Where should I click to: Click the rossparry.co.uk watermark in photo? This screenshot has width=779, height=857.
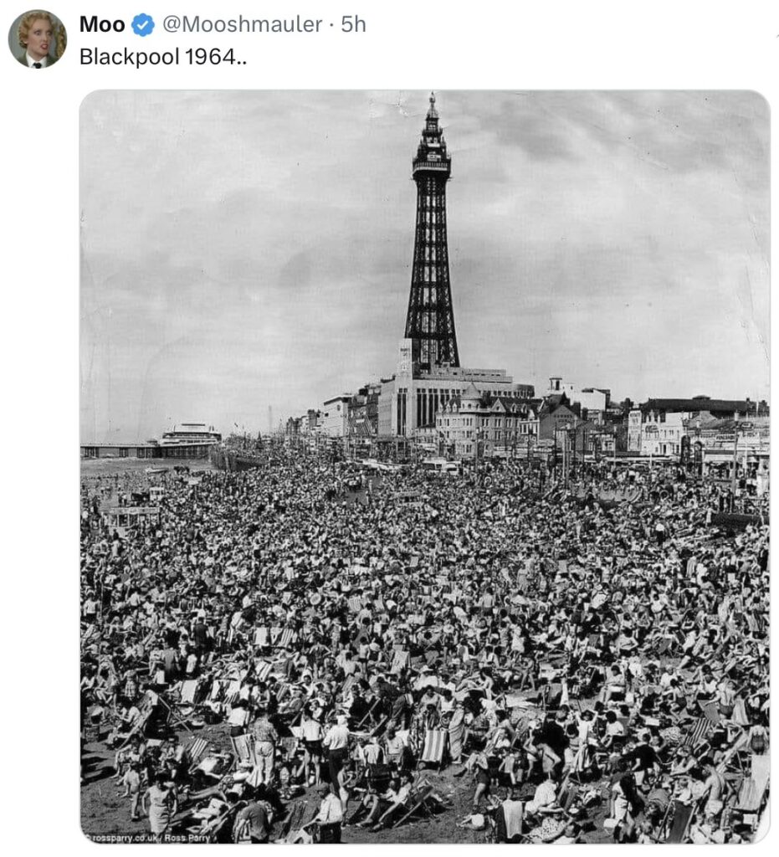point(149,838)
